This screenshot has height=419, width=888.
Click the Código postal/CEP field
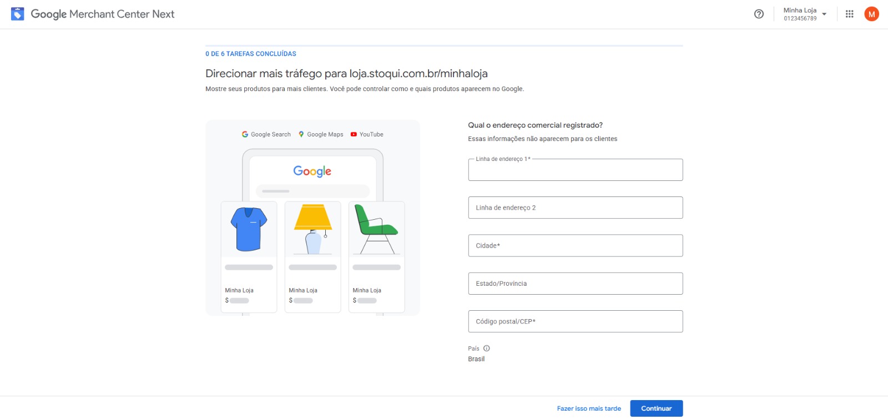575,321
